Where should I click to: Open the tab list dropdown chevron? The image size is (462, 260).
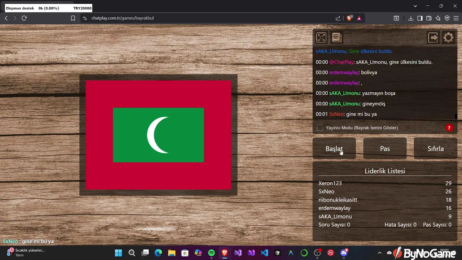[415, 6]
